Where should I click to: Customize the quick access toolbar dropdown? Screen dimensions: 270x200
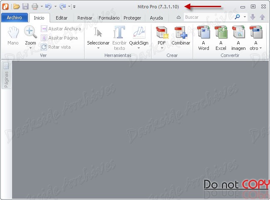pos(74,7)
